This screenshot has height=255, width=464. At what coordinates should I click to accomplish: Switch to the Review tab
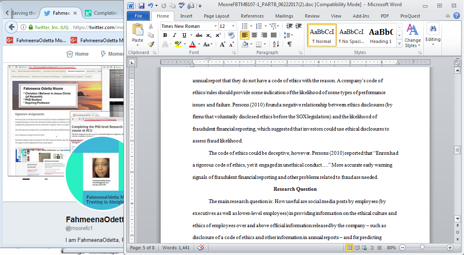(x=312, y=16)
